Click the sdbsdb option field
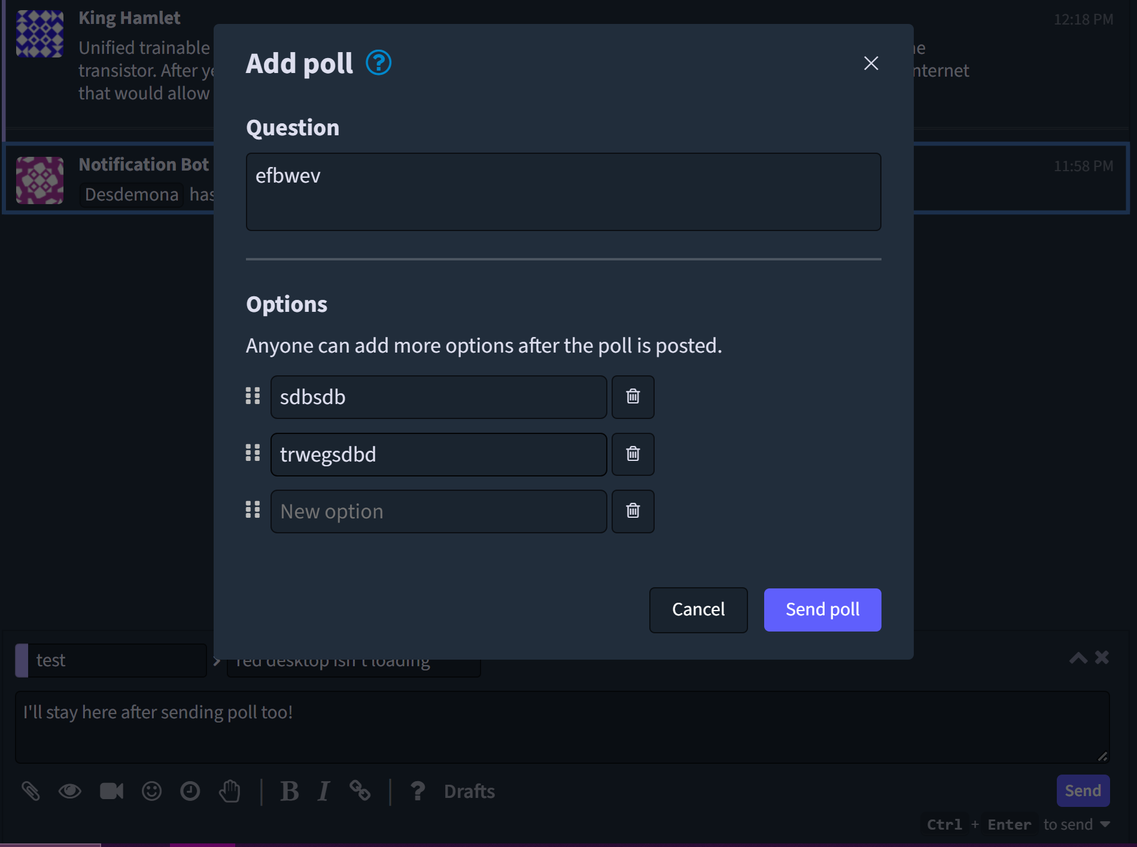 [x=439, y=397]
